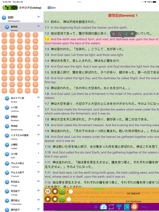
Task: Tap the Wi-Fi status icon
Action: (145, 2)
